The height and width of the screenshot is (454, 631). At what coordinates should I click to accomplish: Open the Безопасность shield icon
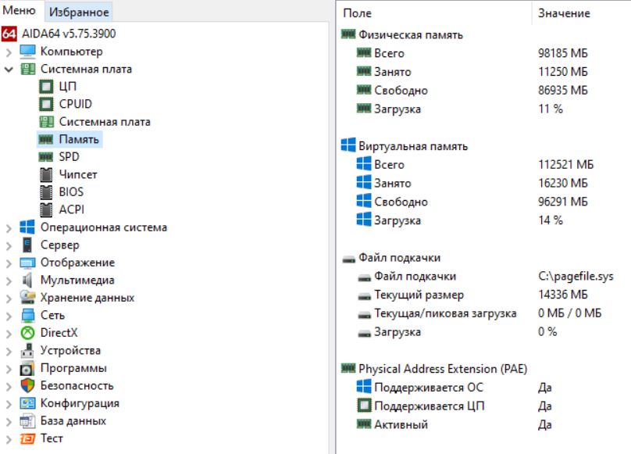pos(27,385)
